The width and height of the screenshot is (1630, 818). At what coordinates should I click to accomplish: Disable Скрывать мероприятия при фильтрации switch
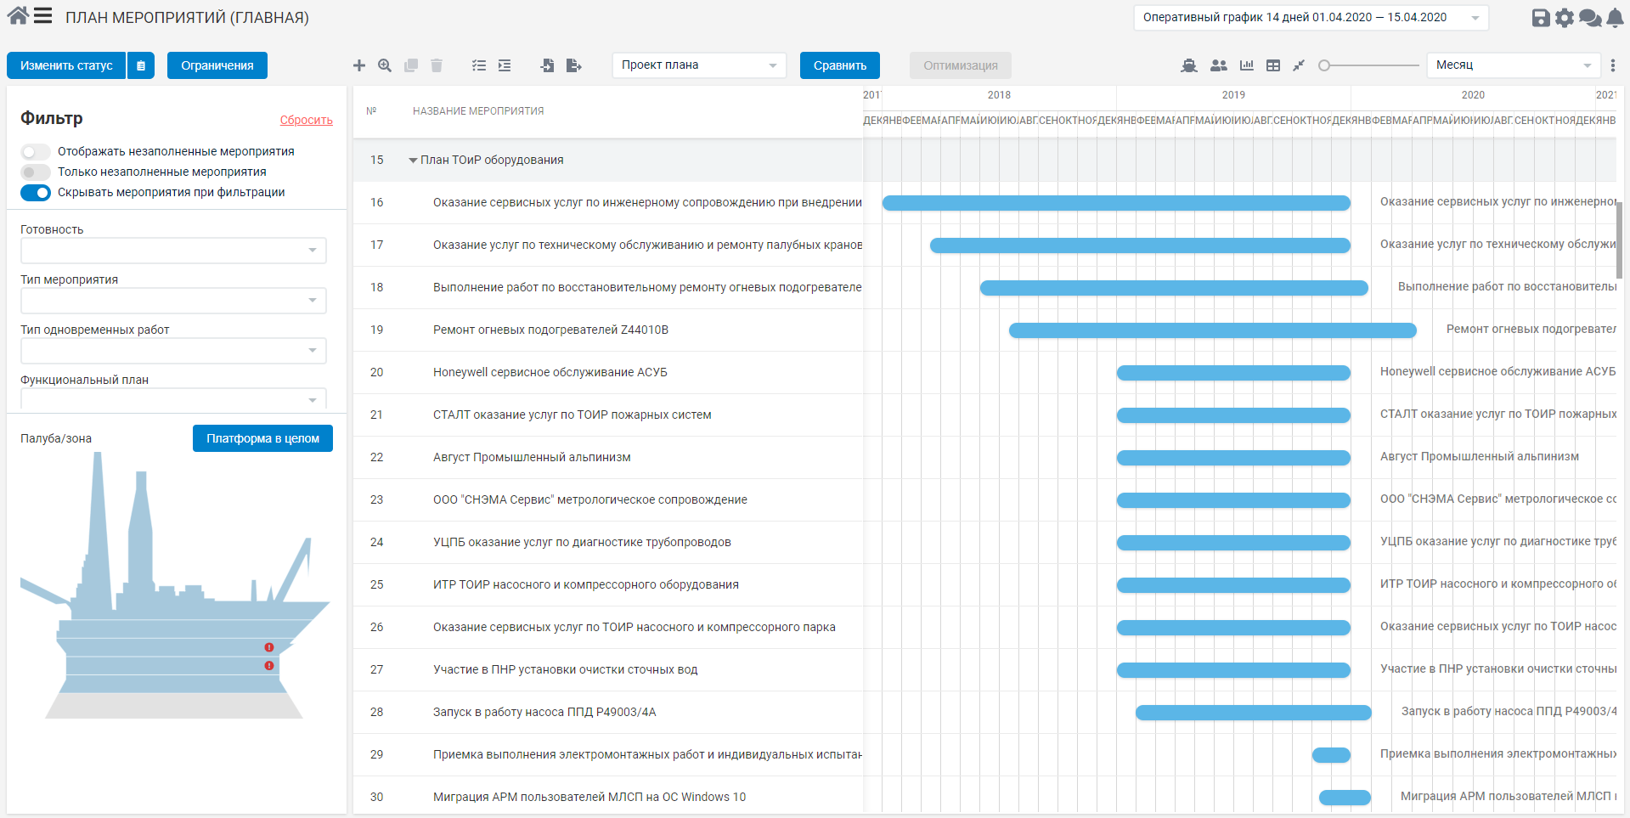(x=36, y=193)
